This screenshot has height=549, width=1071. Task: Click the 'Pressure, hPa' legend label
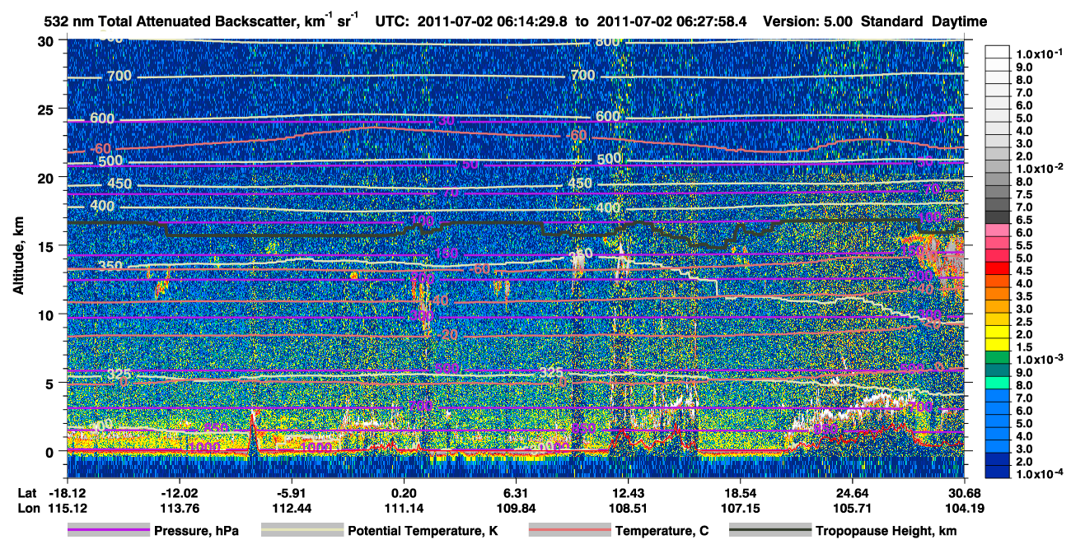click(x=196, y=531)
